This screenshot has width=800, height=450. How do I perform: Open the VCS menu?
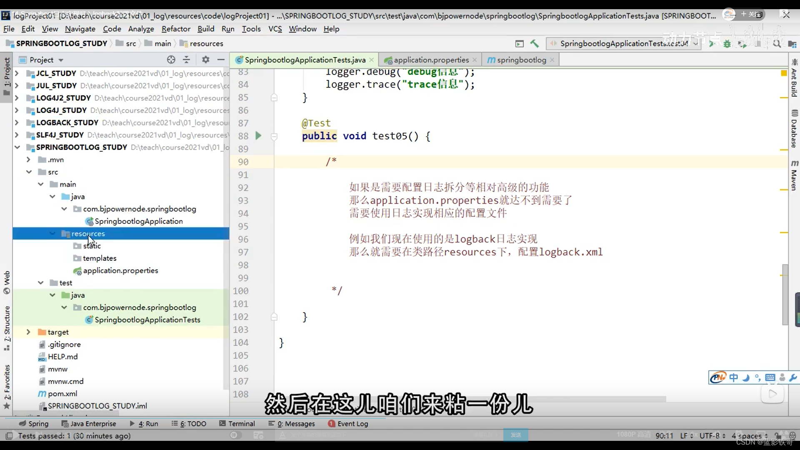[x=275, y=29]
